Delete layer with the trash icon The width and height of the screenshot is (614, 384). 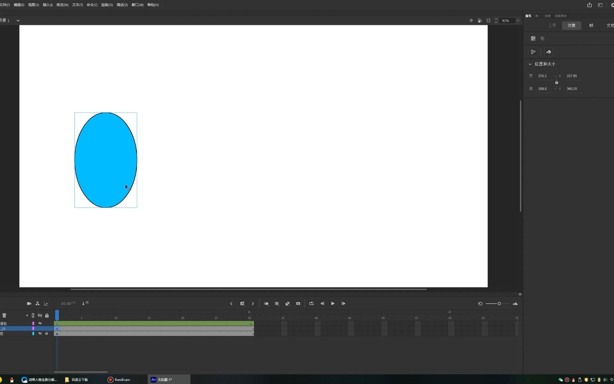point(4,315)
